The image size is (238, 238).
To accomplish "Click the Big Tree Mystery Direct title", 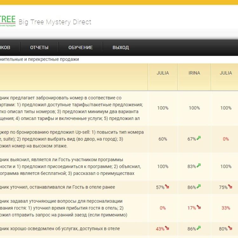I will 55,22.
